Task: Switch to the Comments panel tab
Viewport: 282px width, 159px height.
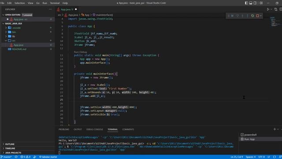Action: tap(128, 129)
